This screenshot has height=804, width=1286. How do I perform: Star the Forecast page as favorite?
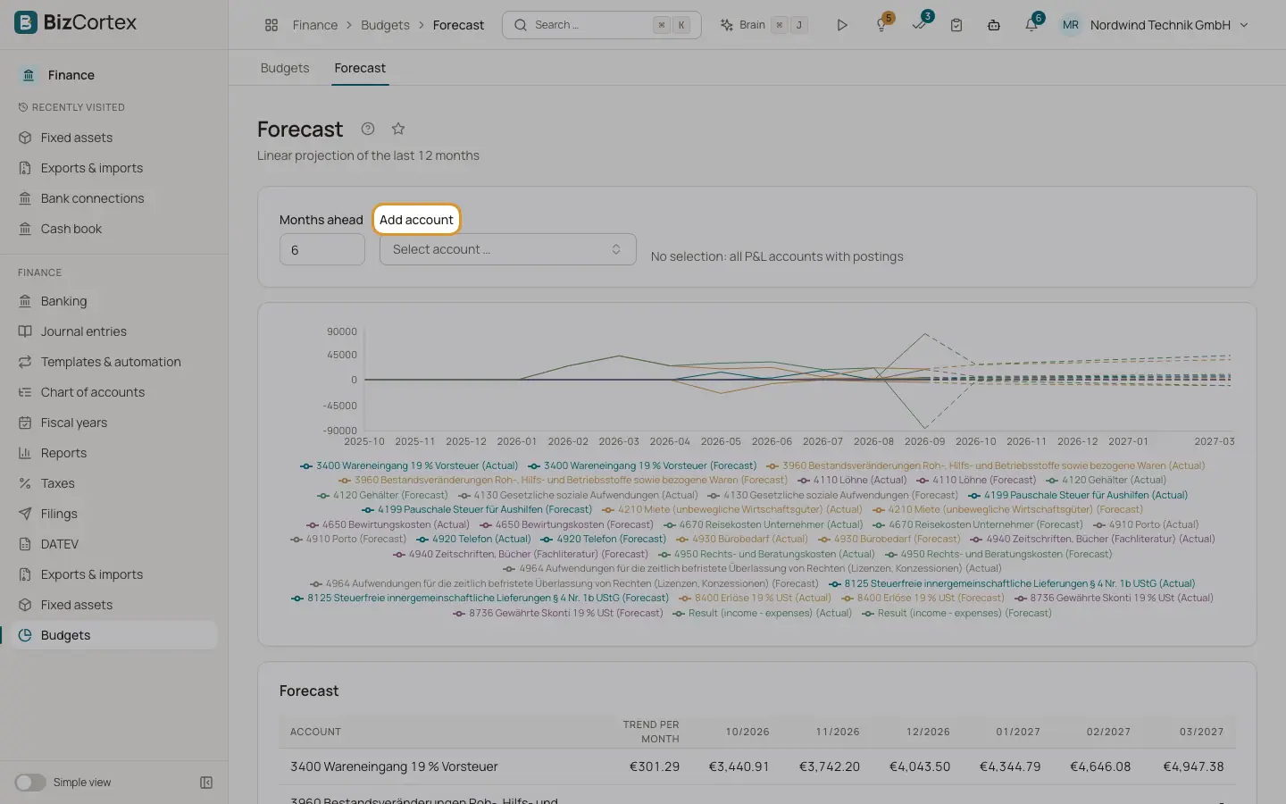[x=398, y=129]
